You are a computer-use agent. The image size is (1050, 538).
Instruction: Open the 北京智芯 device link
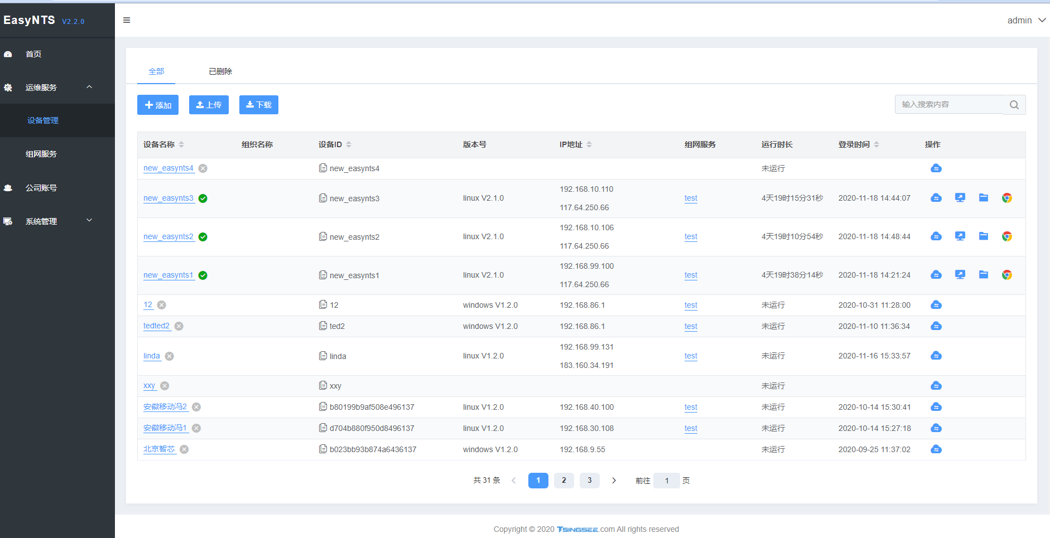[160, 449]
